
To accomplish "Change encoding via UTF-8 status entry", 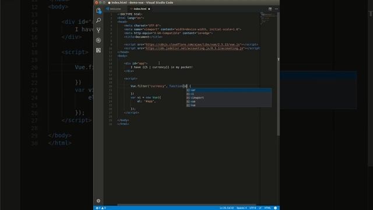I will [252, 208].
